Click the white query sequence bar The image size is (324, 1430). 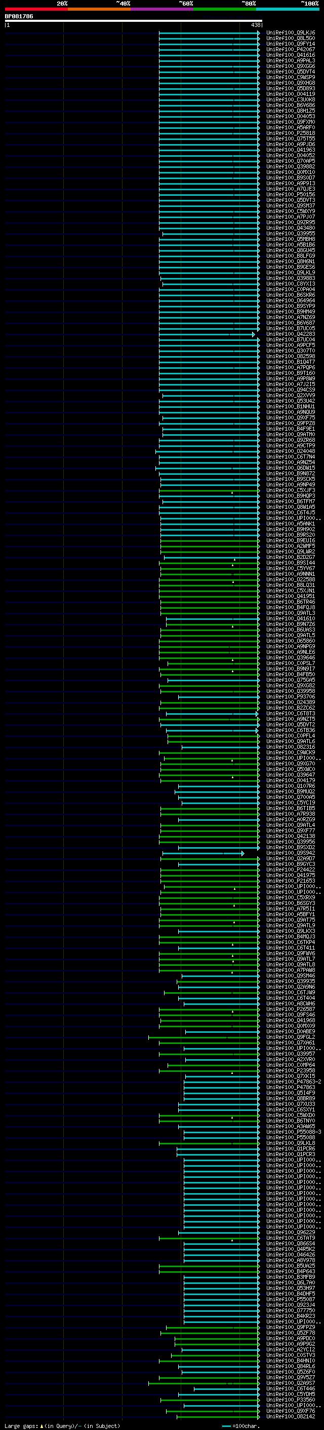coord(134,20)
